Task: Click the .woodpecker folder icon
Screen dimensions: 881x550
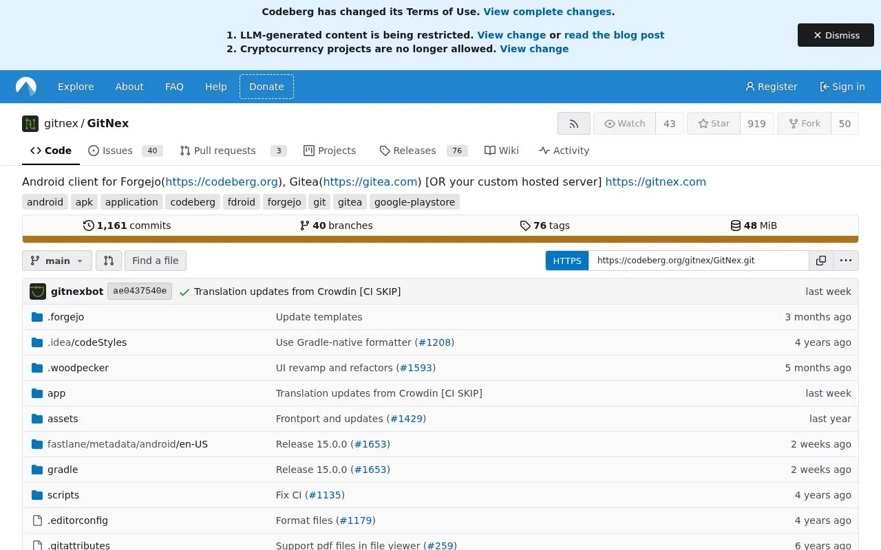Action: 37,368
